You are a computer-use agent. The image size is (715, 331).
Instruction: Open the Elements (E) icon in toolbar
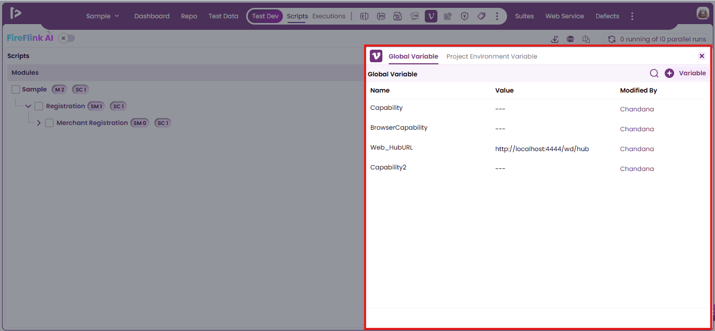[364, 16]
